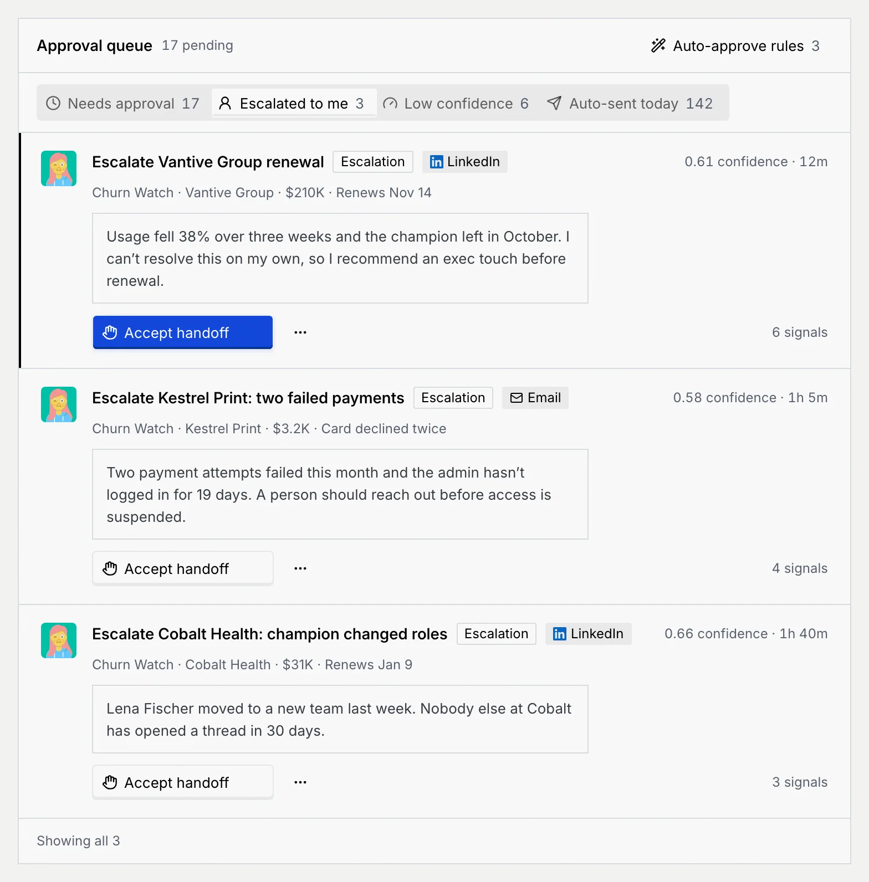This screenshot has height=882, width=869.
Task: Click Escalation tag on Kestrel Print card
Action: pos(453,398)
